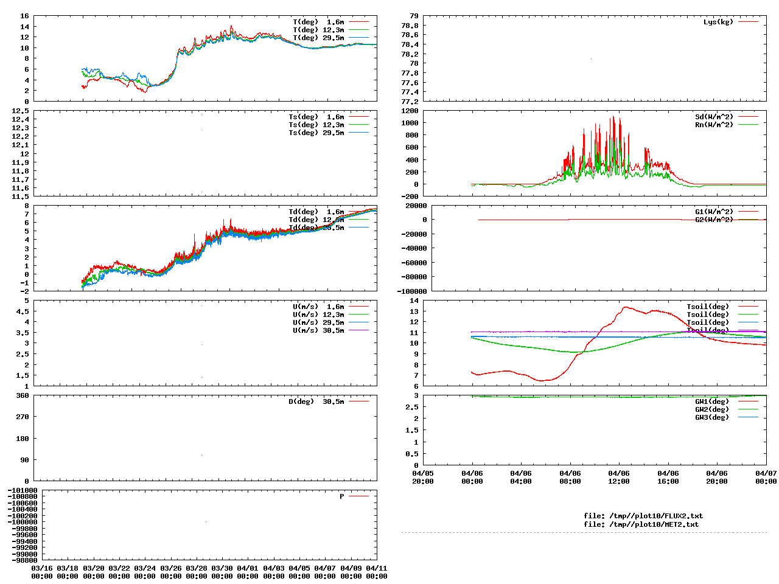
Task: Click the G1(W/m^2) legend label
Action: click(x=714, y=212)
